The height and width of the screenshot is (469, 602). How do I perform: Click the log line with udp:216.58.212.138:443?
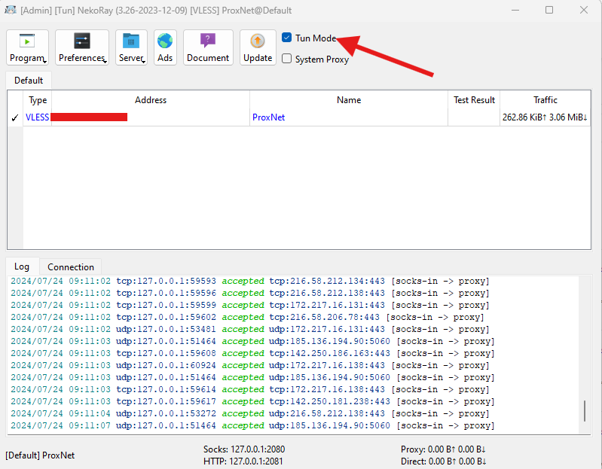(250, 413)
